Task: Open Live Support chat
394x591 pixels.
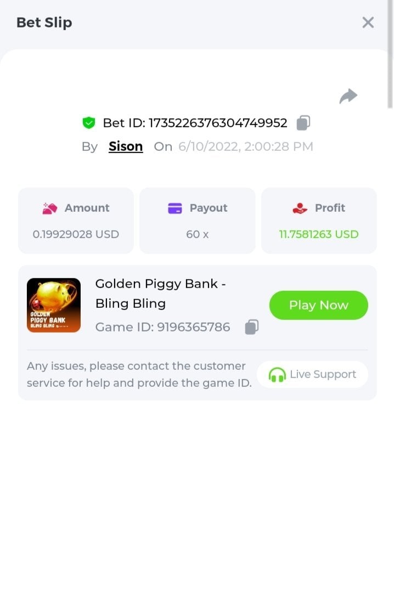Action: tap(312, 374)
